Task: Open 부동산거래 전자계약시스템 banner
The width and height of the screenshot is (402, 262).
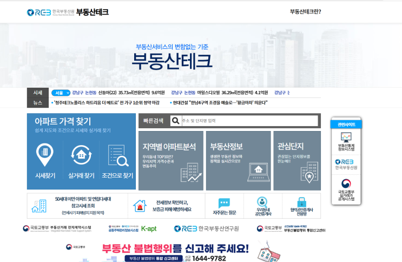Action: pos(57,228)
